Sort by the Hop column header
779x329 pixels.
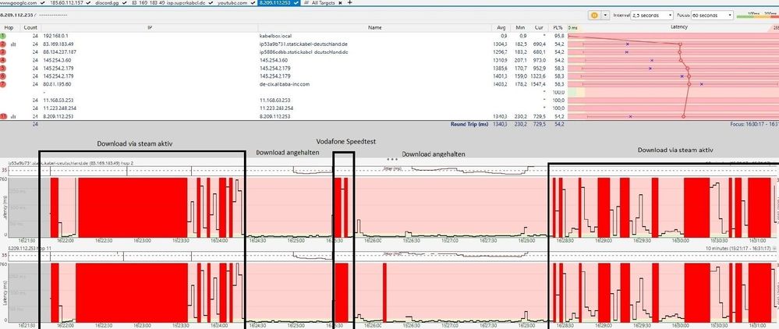(10, 27)
